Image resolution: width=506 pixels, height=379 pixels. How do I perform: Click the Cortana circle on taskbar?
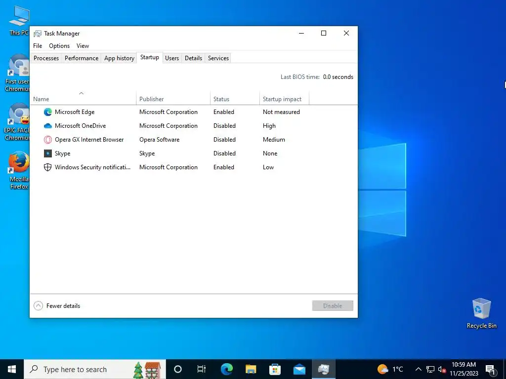pos(178,369)
